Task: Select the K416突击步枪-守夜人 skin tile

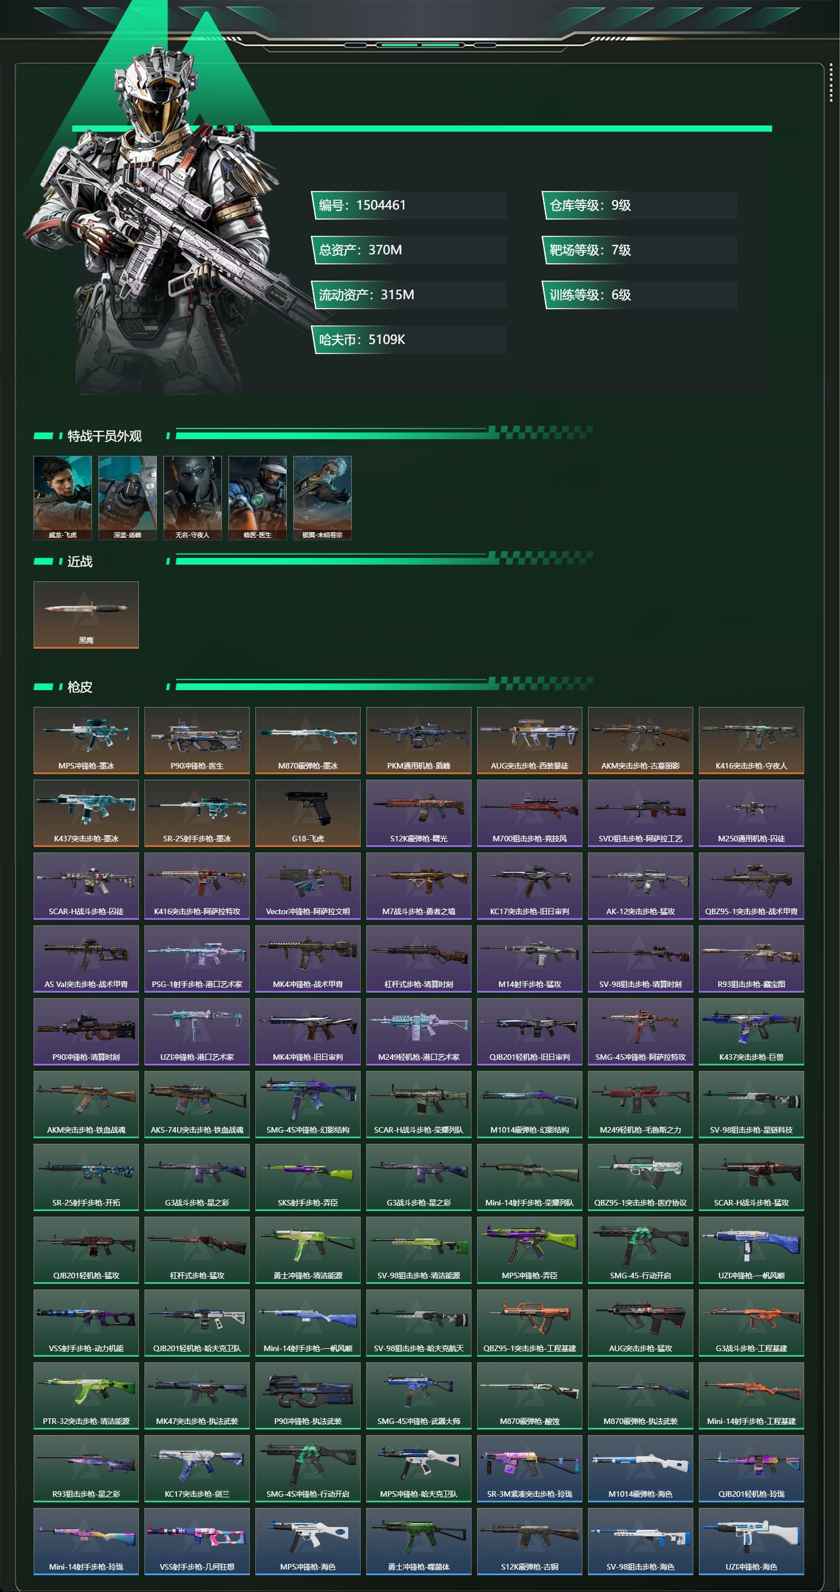Action: [x=751, y=741]
